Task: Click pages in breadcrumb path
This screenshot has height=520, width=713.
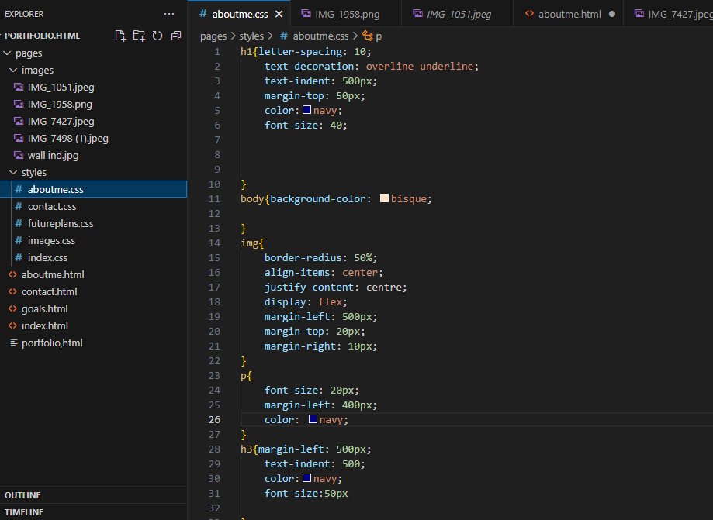Action: [x=213, y=36]
